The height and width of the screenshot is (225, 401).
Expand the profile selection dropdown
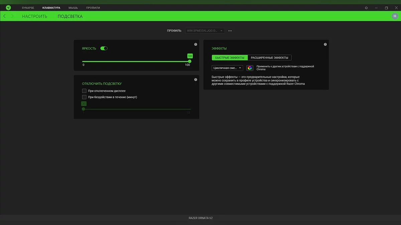pos(205,31)
